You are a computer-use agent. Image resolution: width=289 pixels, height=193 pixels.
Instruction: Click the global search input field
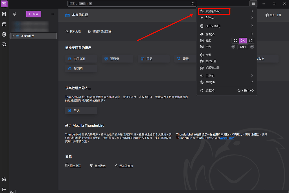(132, 4)
